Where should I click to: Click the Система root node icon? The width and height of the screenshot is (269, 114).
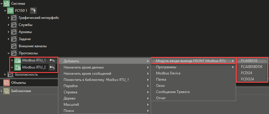click(x=6, y=3)
